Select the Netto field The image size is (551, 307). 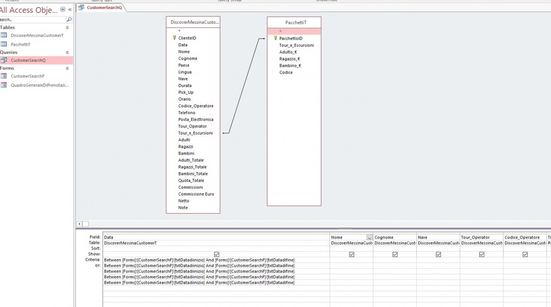(x=184, y=201)
